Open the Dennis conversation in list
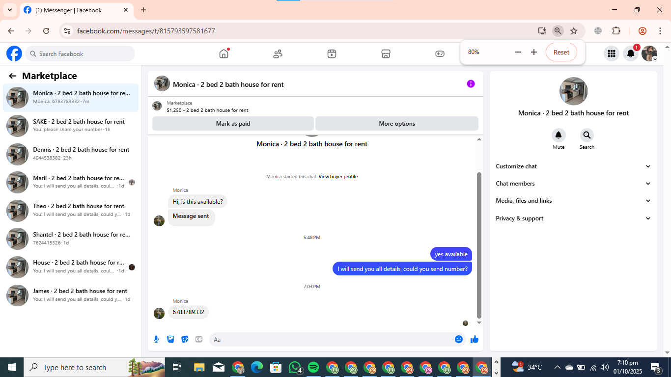Image resolution: width=671 pixels, height=377 pixels. point(71,154)
